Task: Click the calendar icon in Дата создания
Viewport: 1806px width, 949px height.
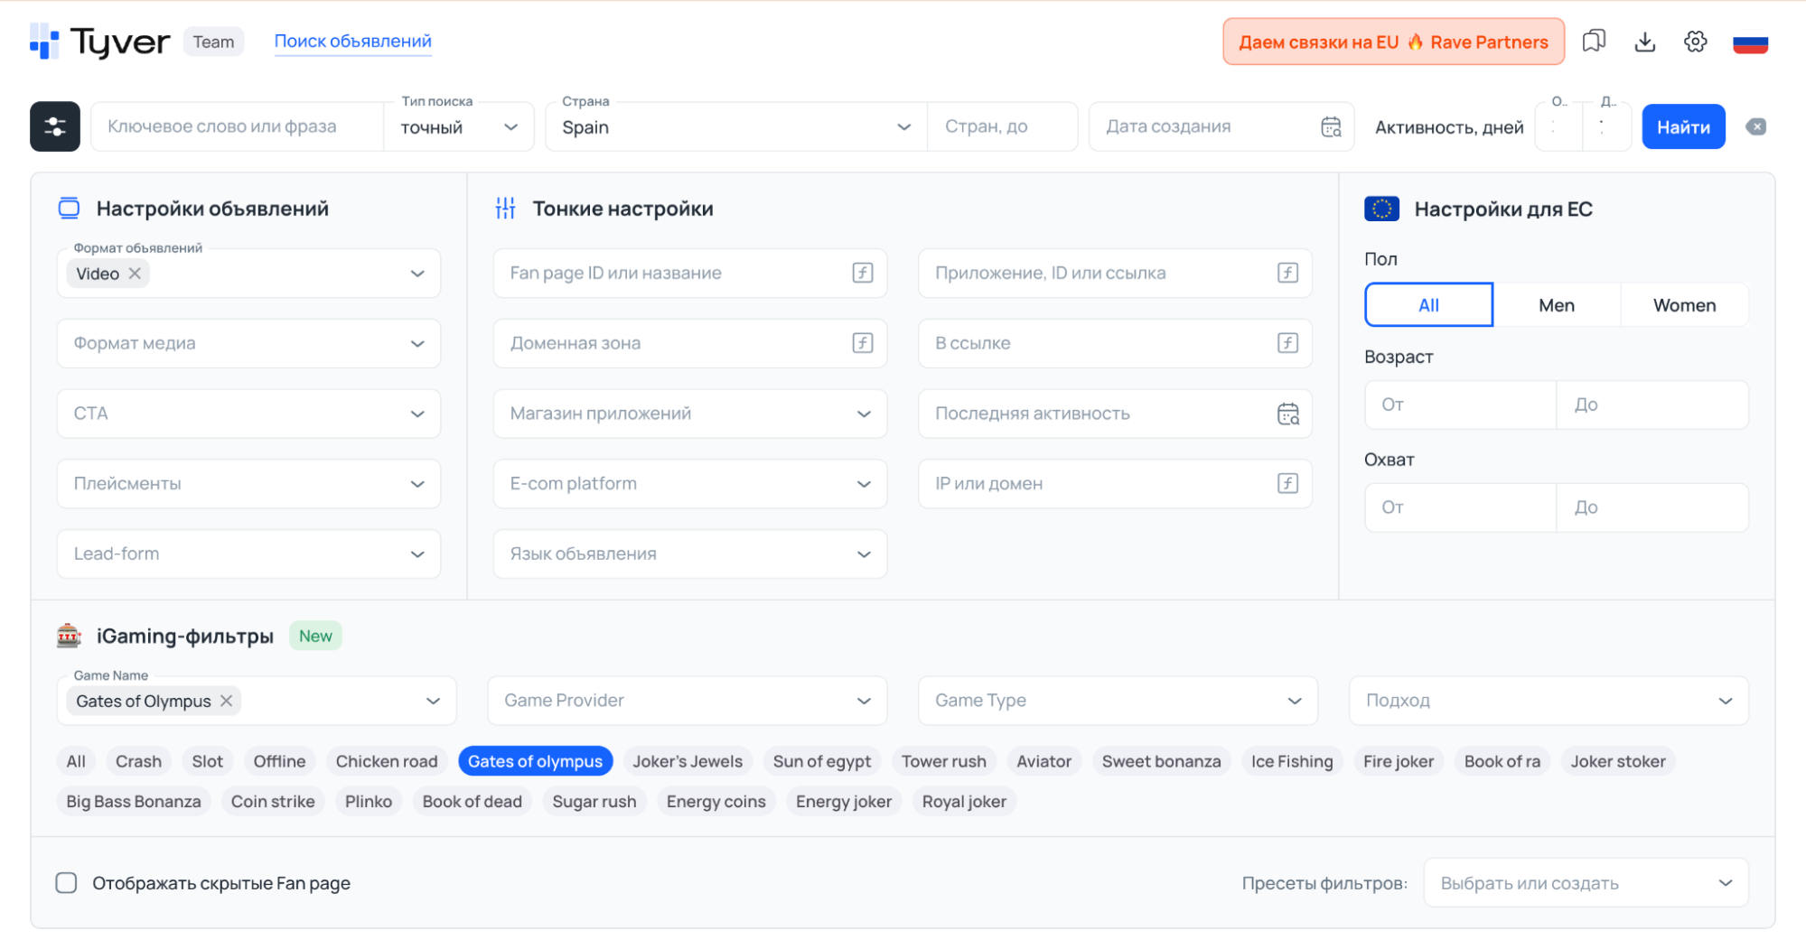Action: pos(1331,126)
